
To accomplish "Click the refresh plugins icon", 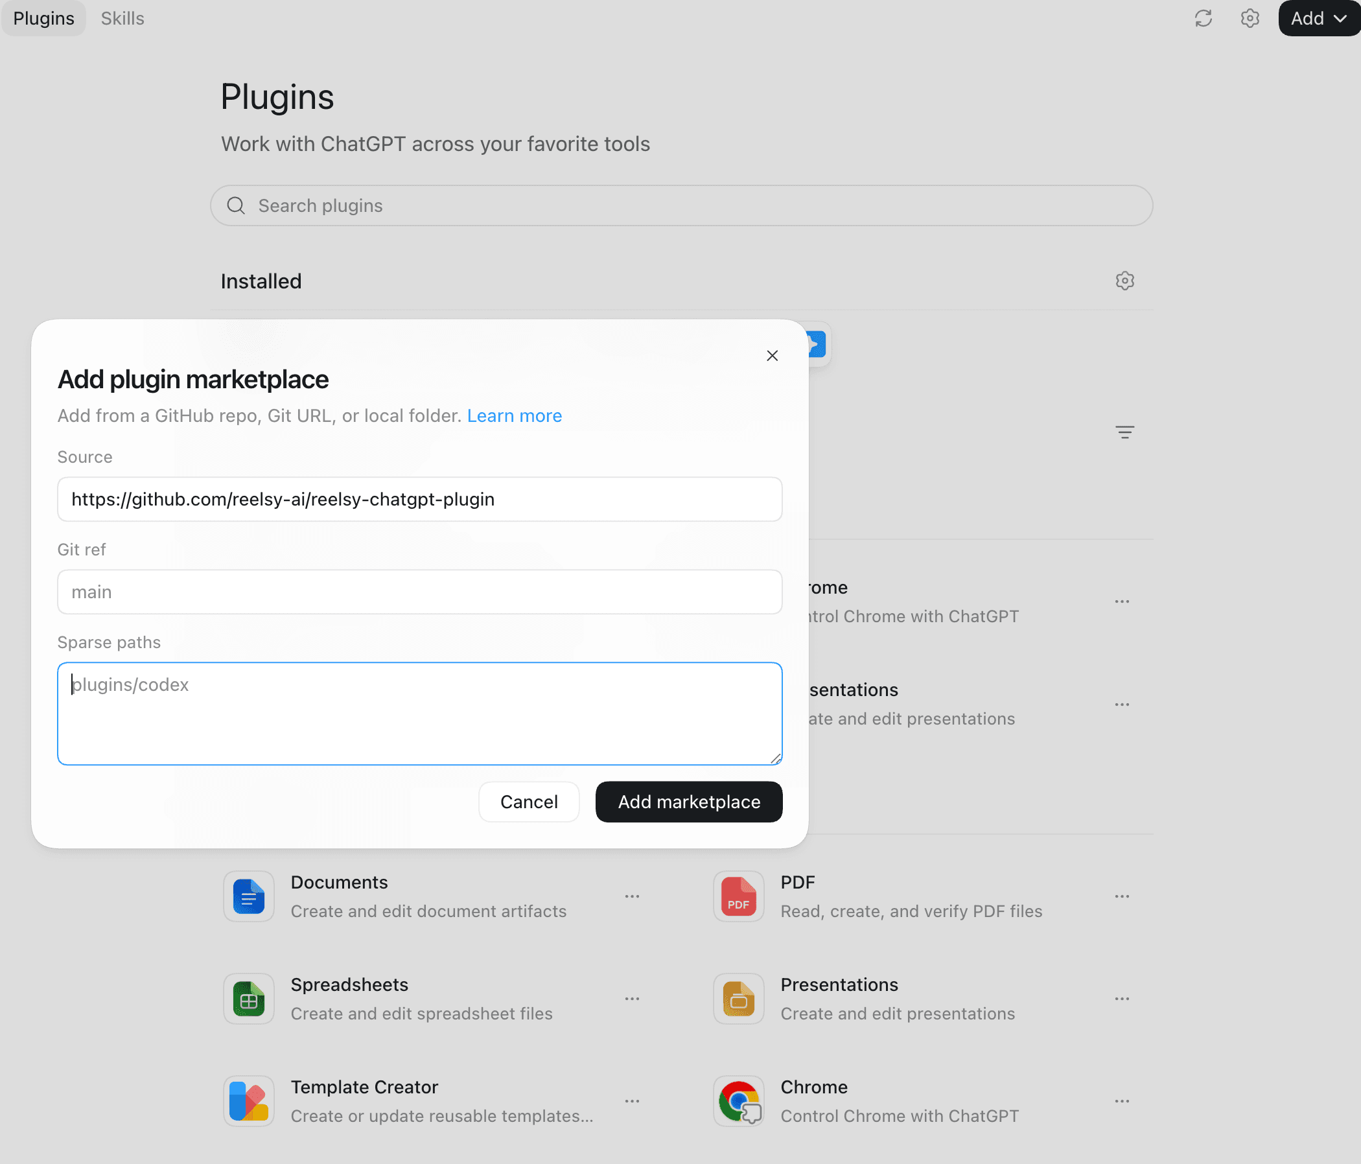I will 1203,18.
